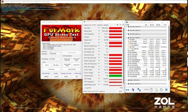Click GPU-Z refresh icon in header
Viewport: 188px width, 112px height.
coord(120,25)
